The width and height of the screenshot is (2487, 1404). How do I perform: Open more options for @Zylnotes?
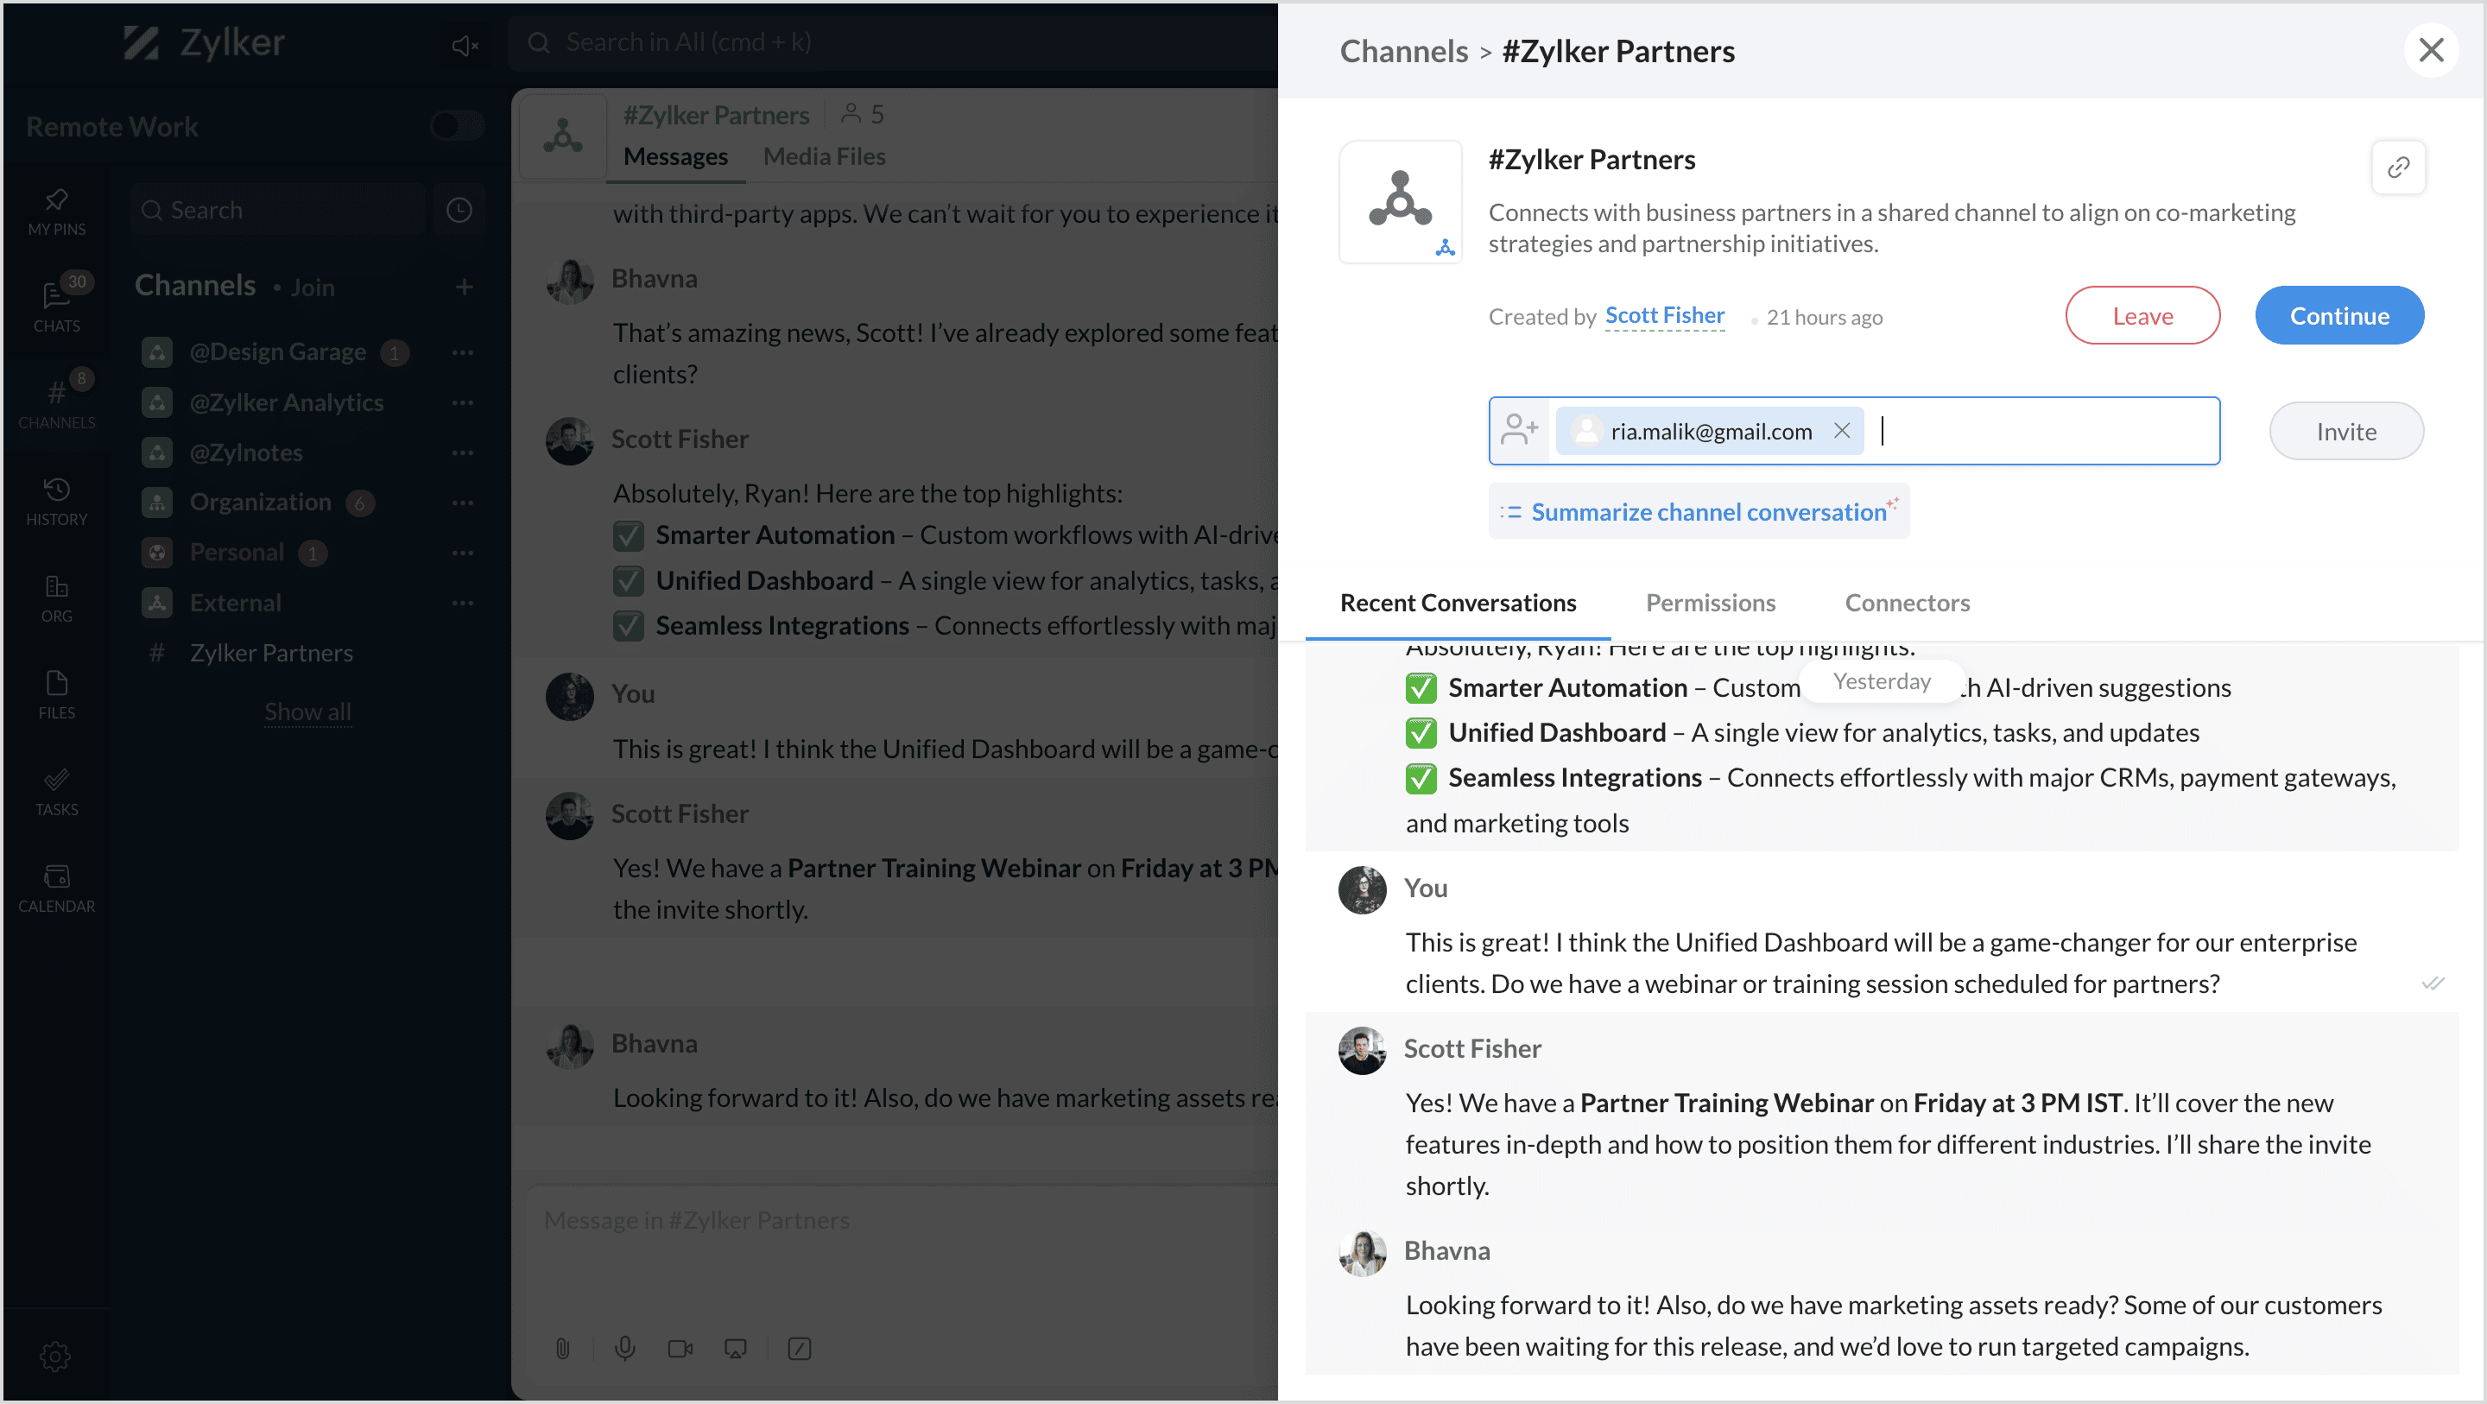[x=463, y=452]
